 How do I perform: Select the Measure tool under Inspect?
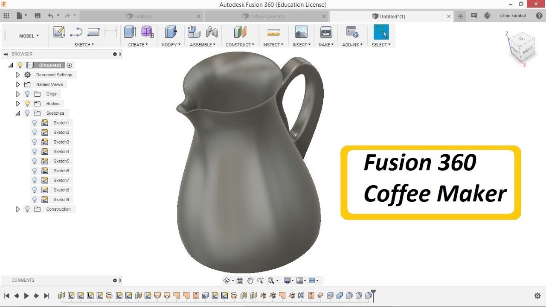pyautogui.click(x=273, y=32)
